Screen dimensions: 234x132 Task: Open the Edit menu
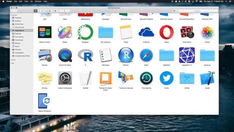pos(20,1)
